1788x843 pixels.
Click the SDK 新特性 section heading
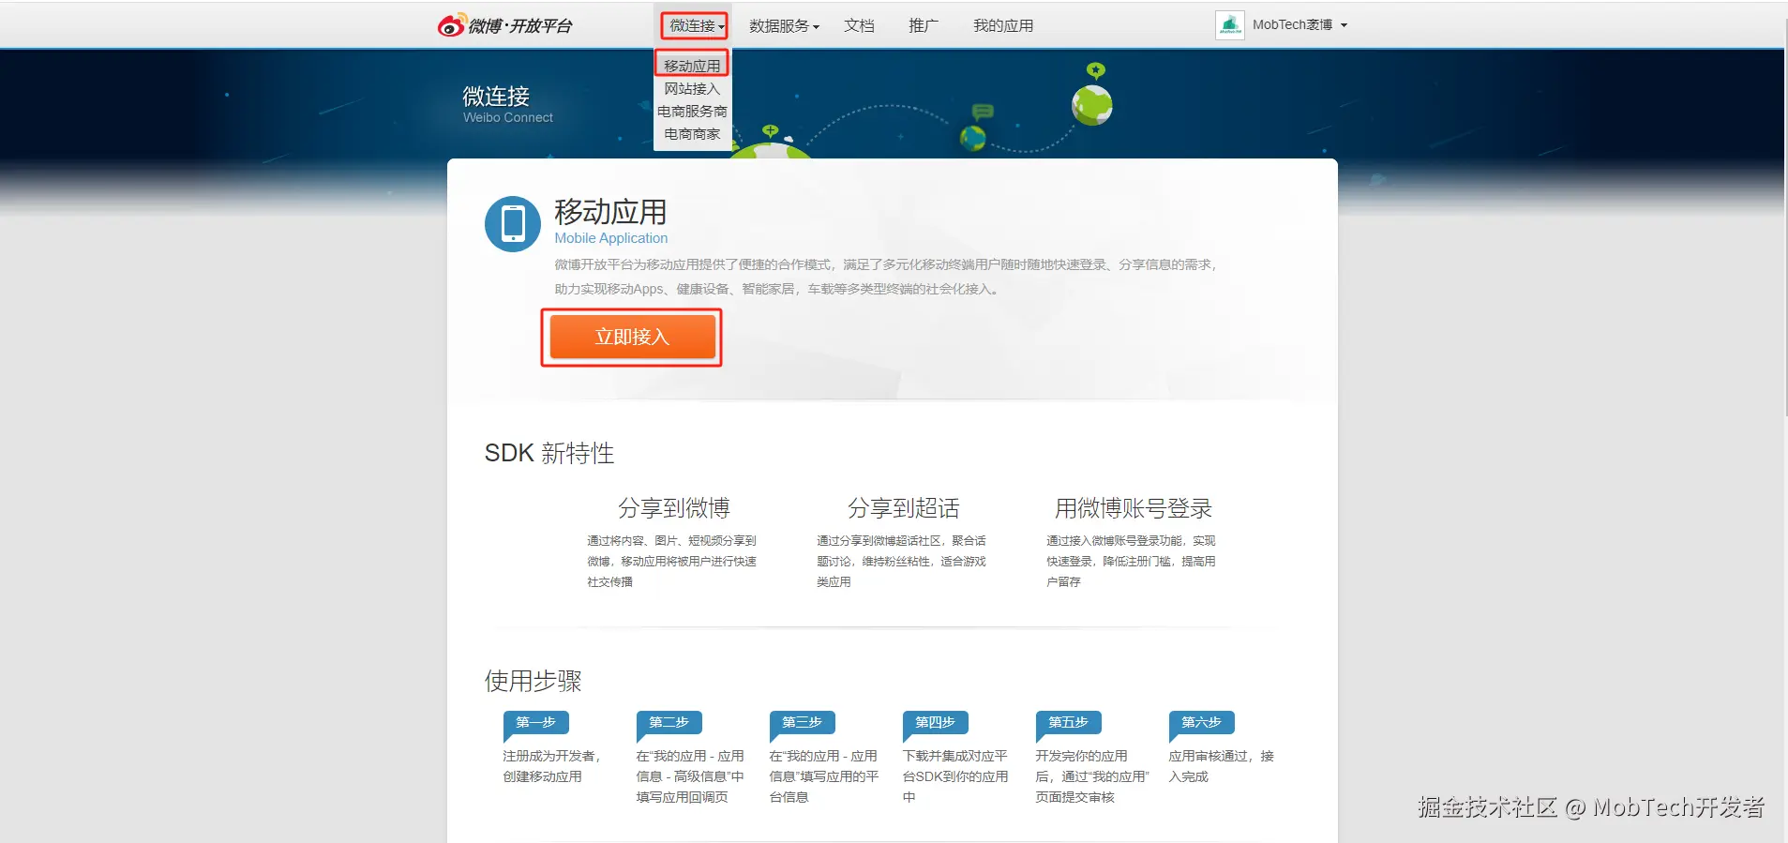pyautogui.click(x=549, y=454)
